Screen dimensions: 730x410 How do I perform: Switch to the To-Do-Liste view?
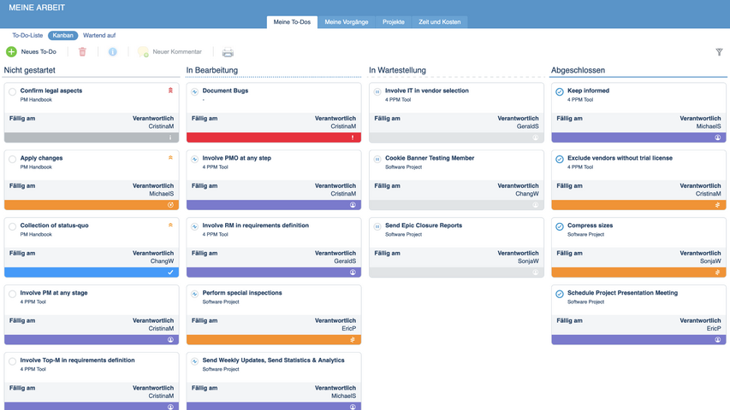[27, 36]
